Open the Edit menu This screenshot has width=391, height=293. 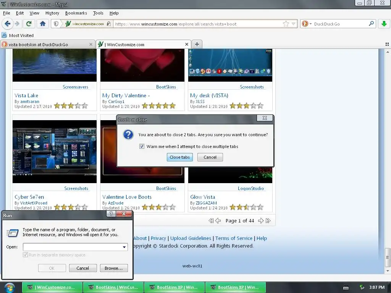(x=20, y=13)
